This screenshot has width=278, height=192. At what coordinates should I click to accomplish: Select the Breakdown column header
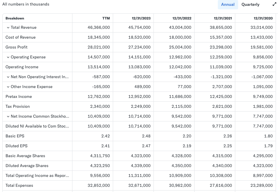[x=15, y=18]
